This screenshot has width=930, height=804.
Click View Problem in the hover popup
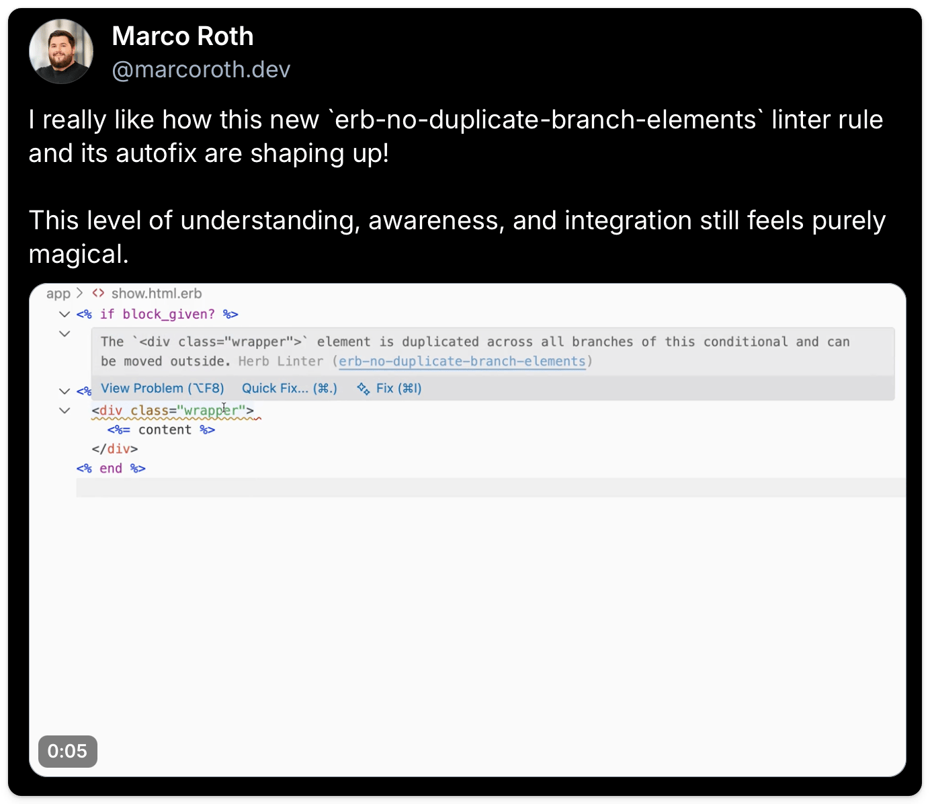tap(163, 389)
